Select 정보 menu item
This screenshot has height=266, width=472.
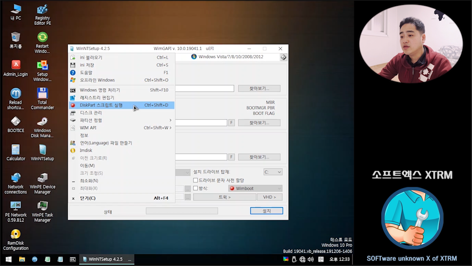click(122, 135)
